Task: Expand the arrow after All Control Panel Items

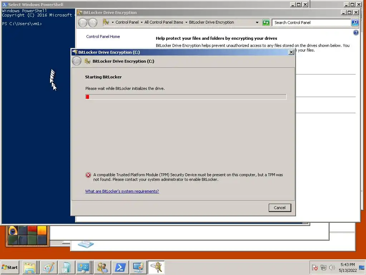Action: (x=186, y=23)
